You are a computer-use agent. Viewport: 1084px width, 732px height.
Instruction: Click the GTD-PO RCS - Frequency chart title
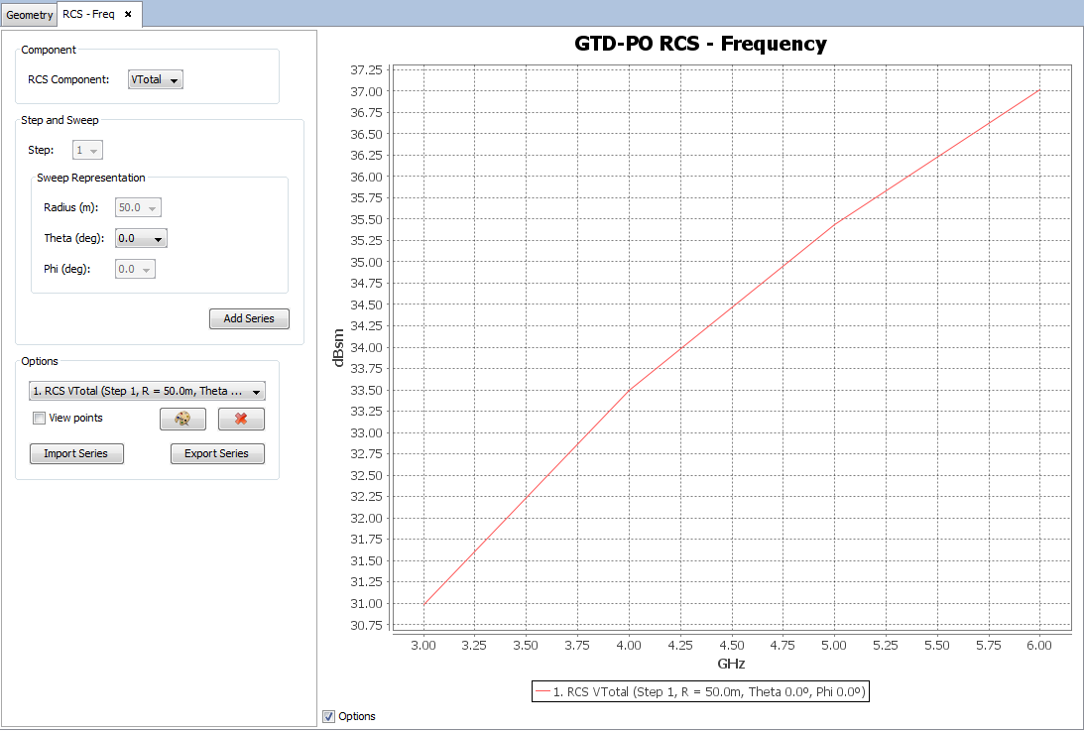click(x=700, y=44)
